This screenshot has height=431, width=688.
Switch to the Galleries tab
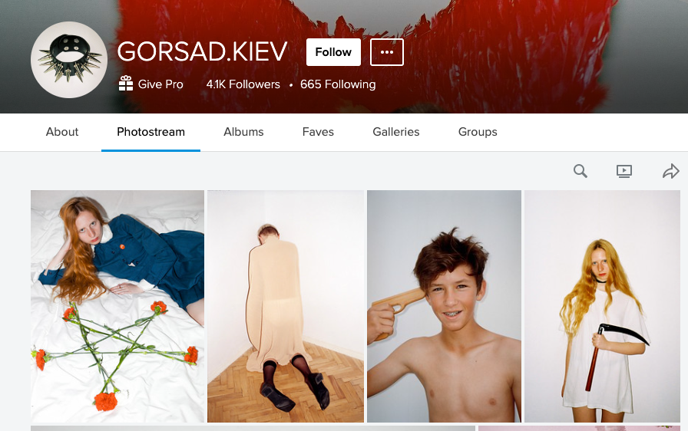coord(395,132)
